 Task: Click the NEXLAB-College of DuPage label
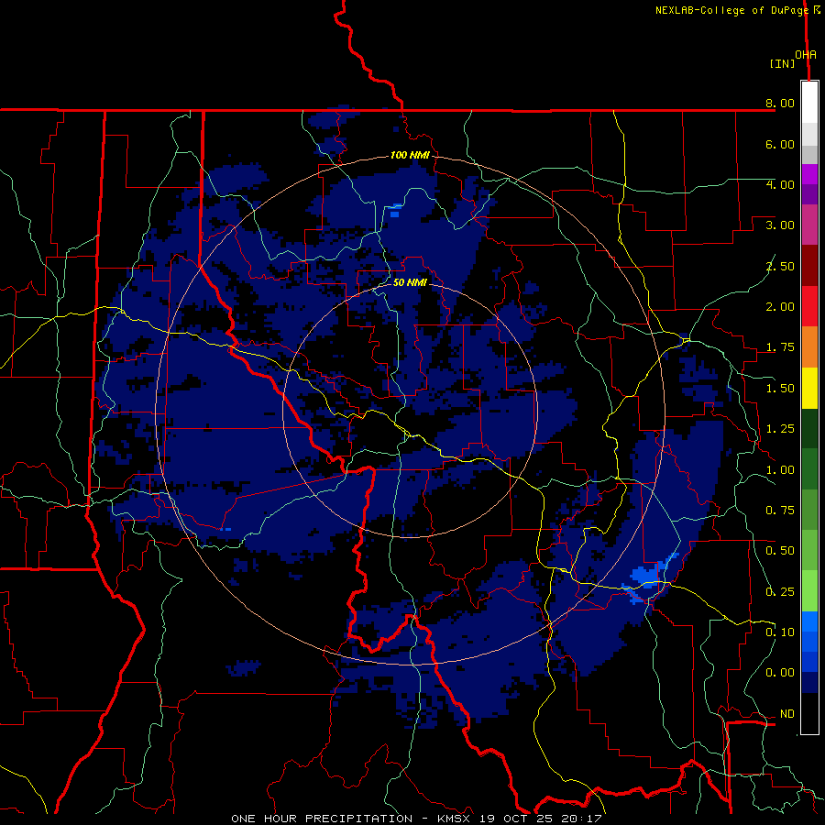[731, 10]
